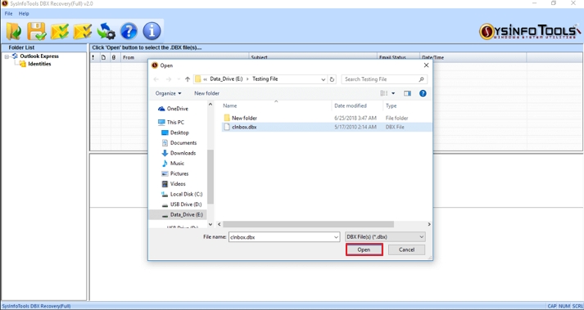Click Data_Drive (E:) in the address bar
The height and width of the screenshot is (310, 584).
coord(226,79)
